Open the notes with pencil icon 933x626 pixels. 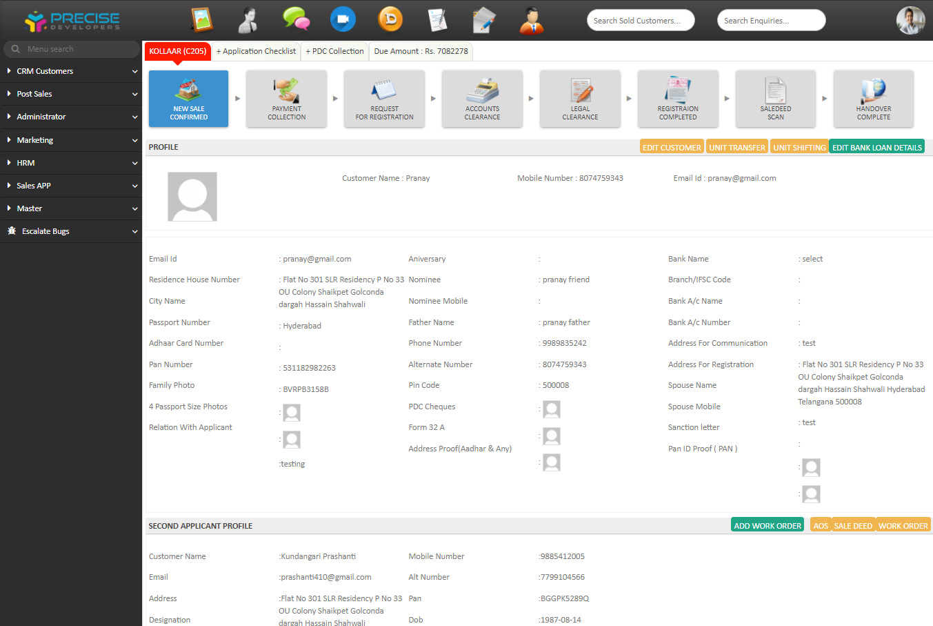pyautogui.click(x=483, y=20)
